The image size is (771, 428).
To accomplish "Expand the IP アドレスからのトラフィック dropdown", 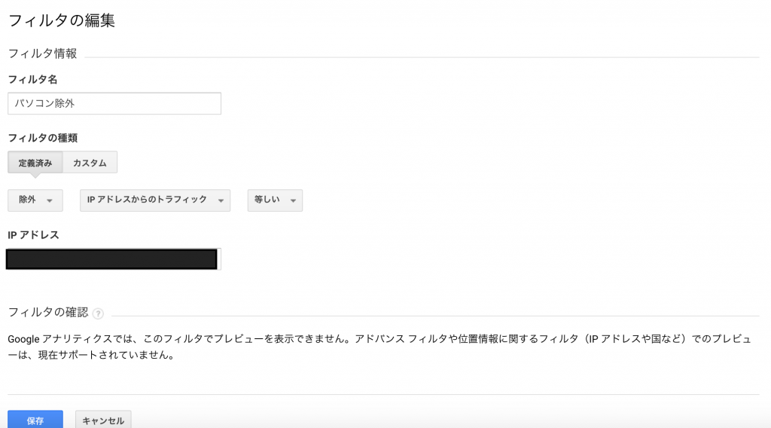I will (x=154, y=200).
